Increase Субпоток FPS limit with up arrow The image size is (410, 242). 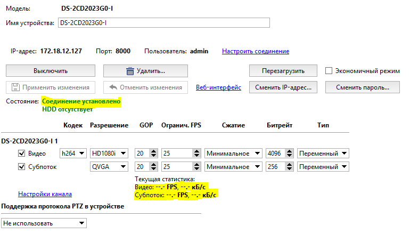tap(196, 165)
